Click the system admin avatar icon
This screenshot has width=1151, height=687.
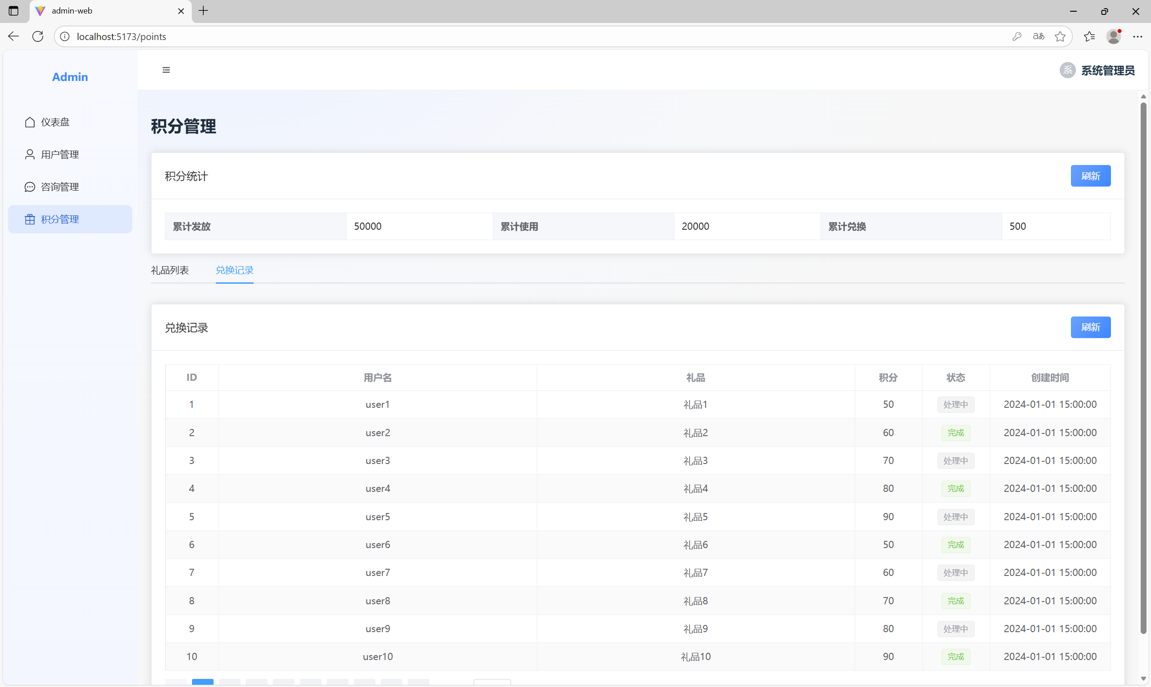[1067, 71]
